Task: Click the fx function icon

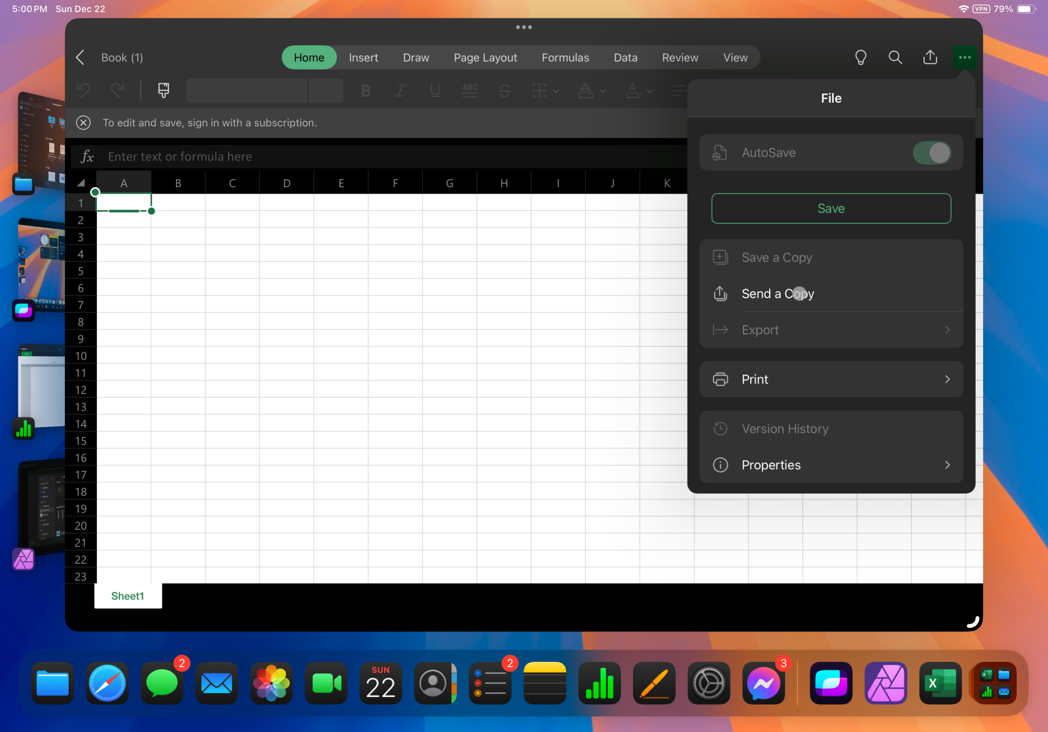Action: pos(88,157)
